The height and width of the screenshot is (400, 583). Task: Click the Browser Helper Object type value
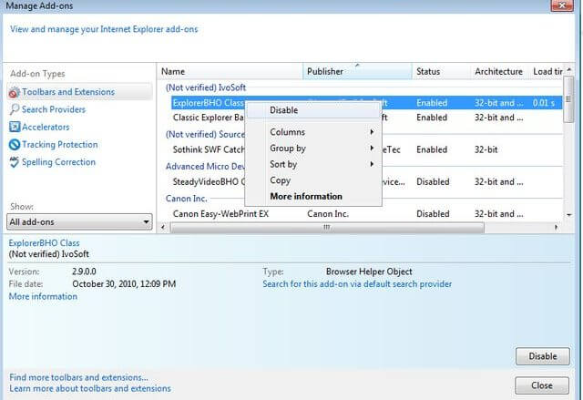[x=369, y=272]
